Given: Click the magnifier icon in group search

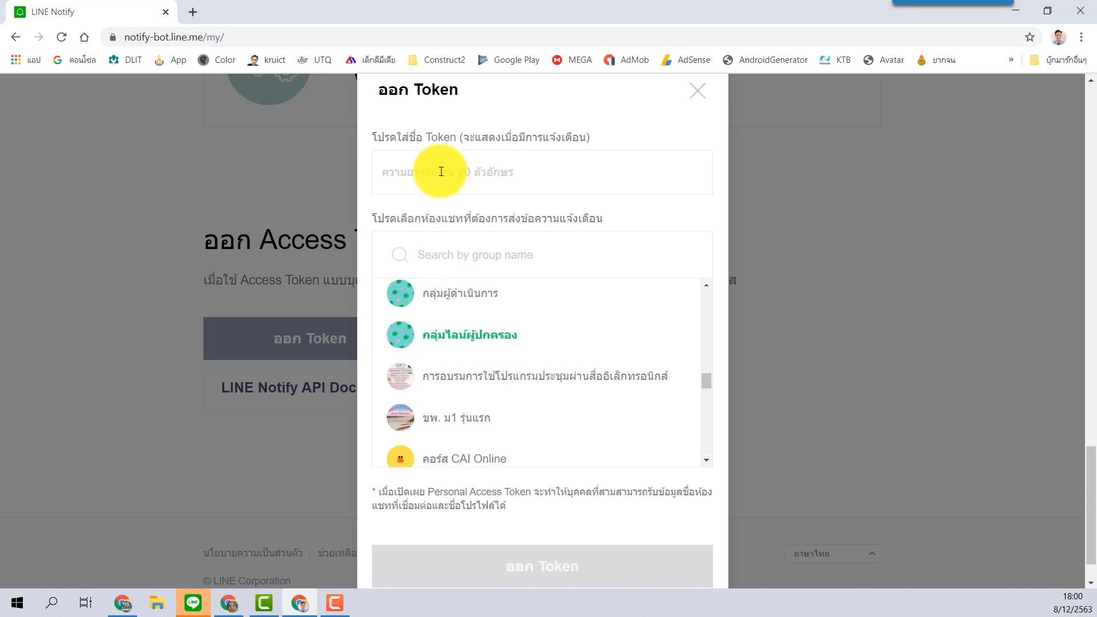Looking at the screenshot, I should coord(399,255).
